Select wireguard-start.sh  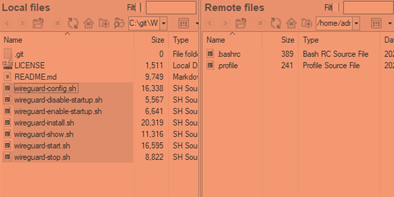click(42, 146)
